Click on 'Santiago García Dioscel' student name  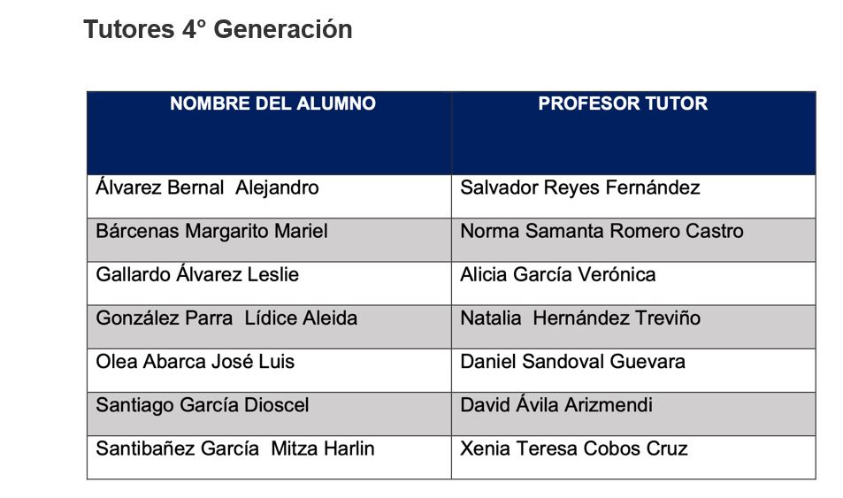(x=203, y=404)
